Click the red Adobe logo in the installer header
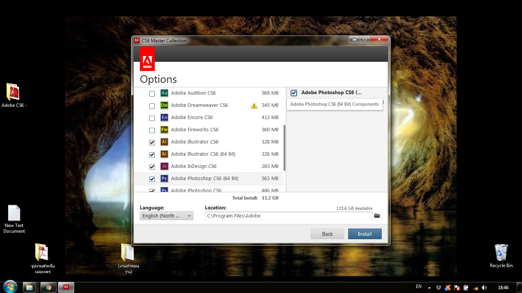This screenshot has width=522, height=293. pyautogui.click(x=147, y=59)
